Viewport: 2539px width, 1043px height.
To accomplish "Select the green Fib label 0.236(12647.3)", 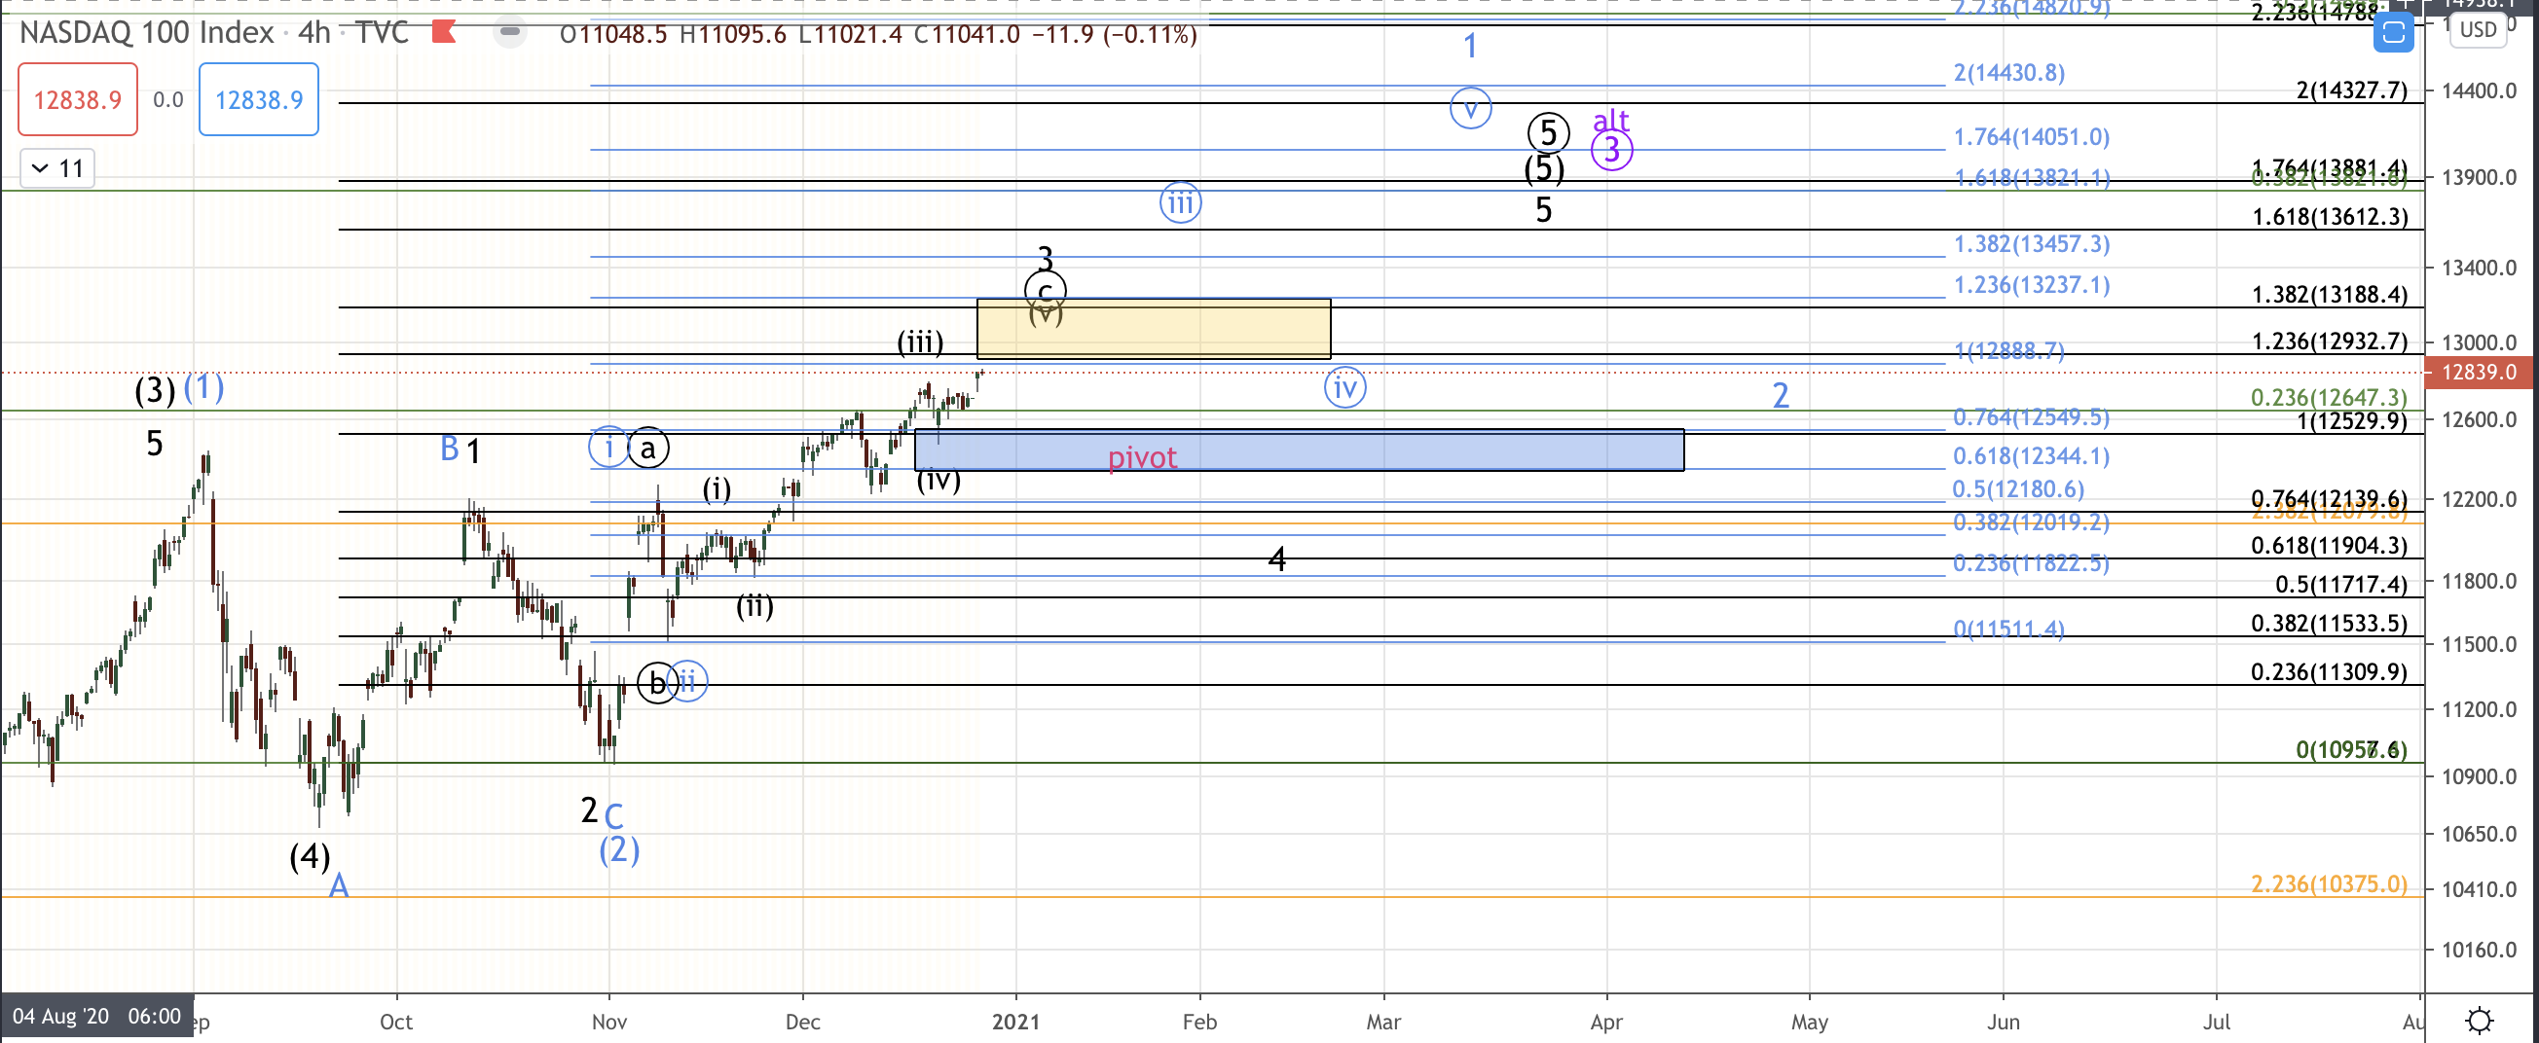I will pos(2329,398).
